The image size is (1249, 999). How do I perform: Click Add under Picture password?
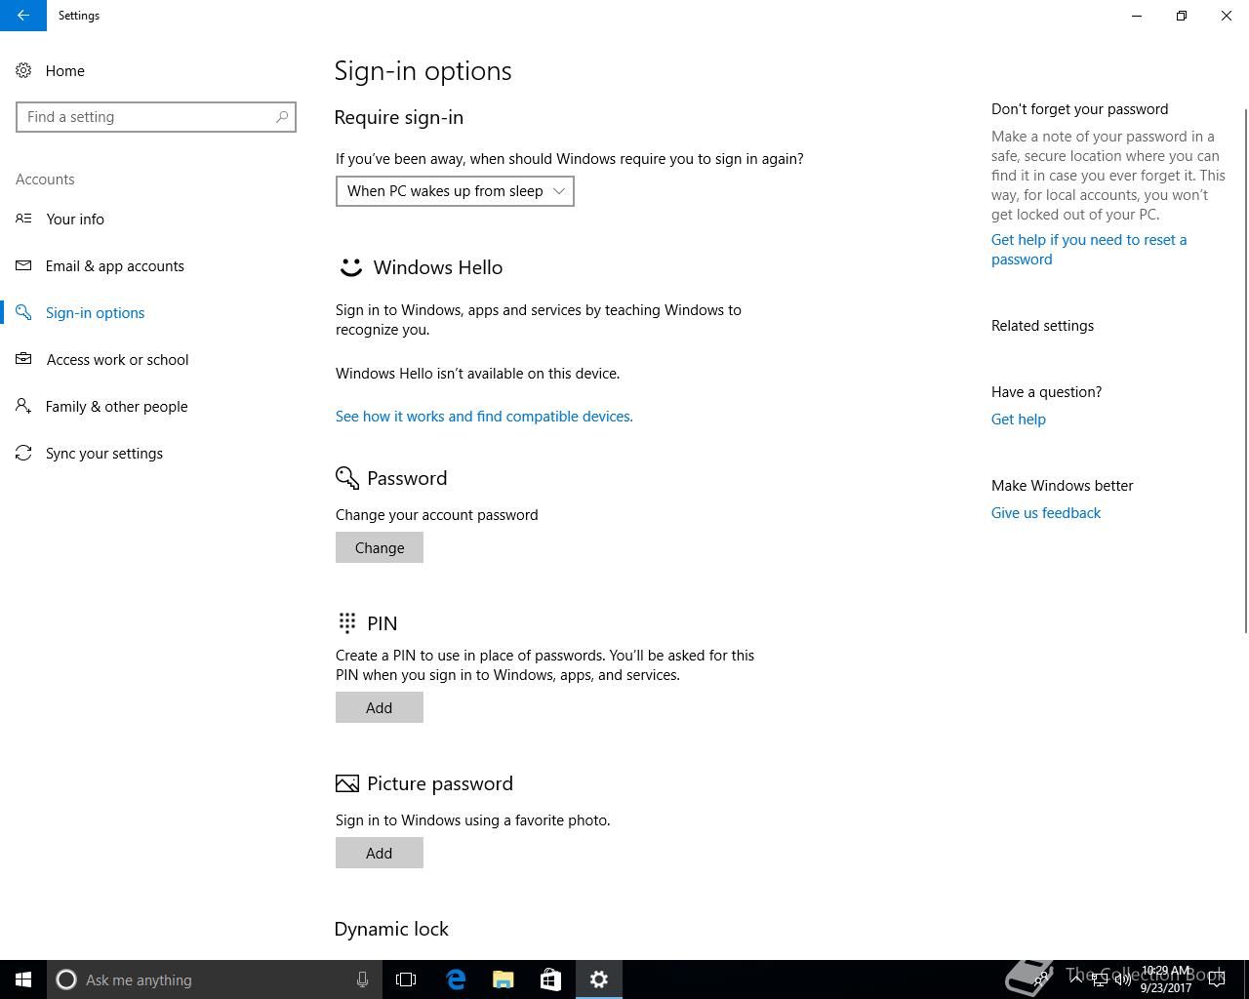380,853
